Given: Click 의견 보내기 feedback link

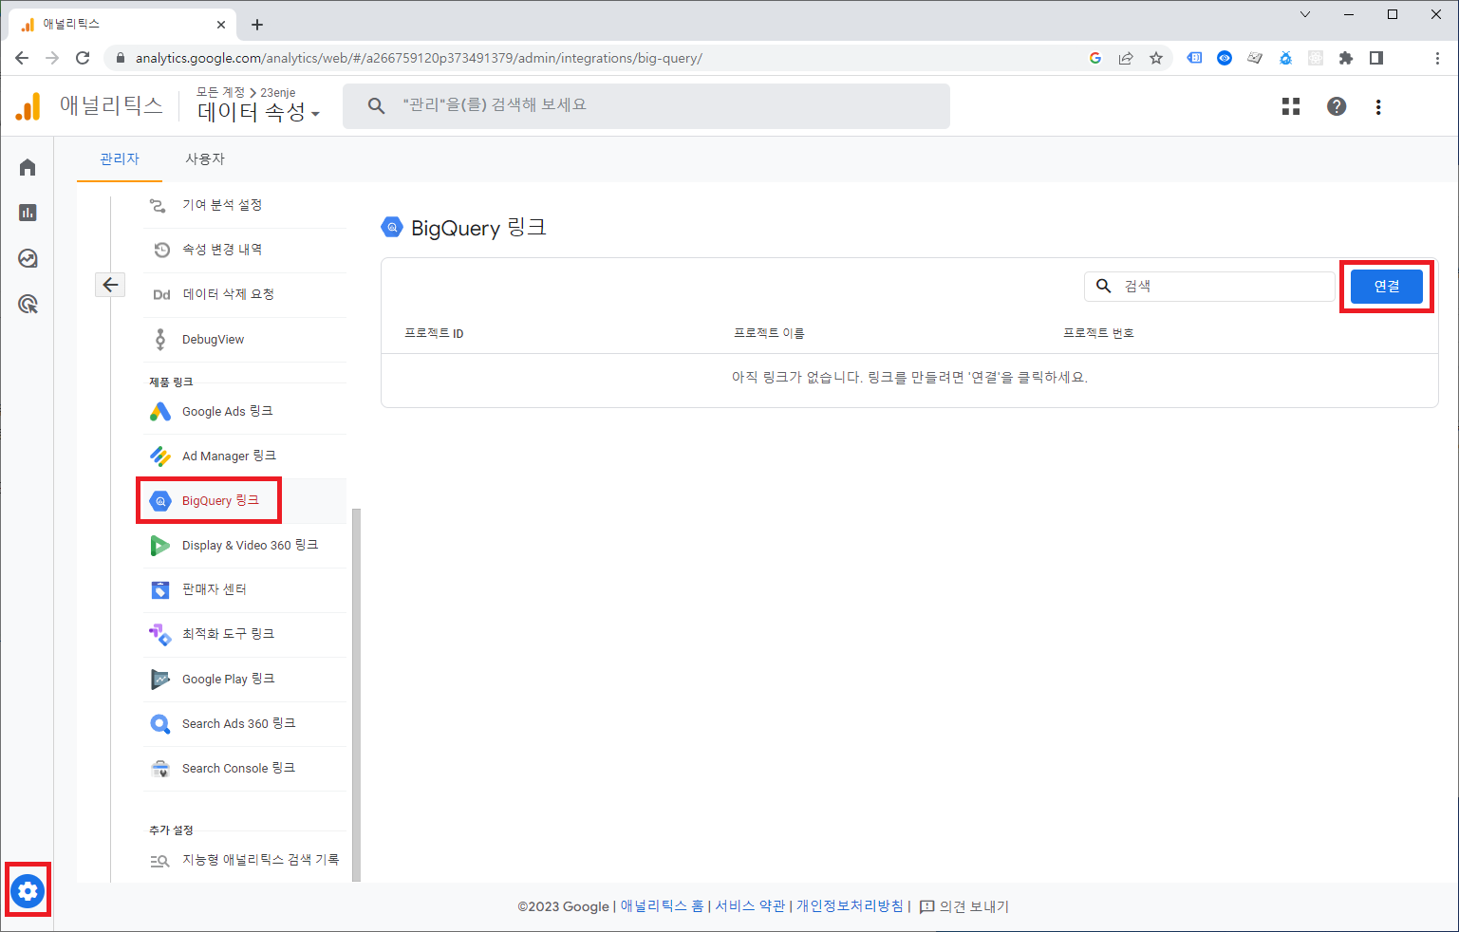Looking at the screenshot, I should (964, 906).
